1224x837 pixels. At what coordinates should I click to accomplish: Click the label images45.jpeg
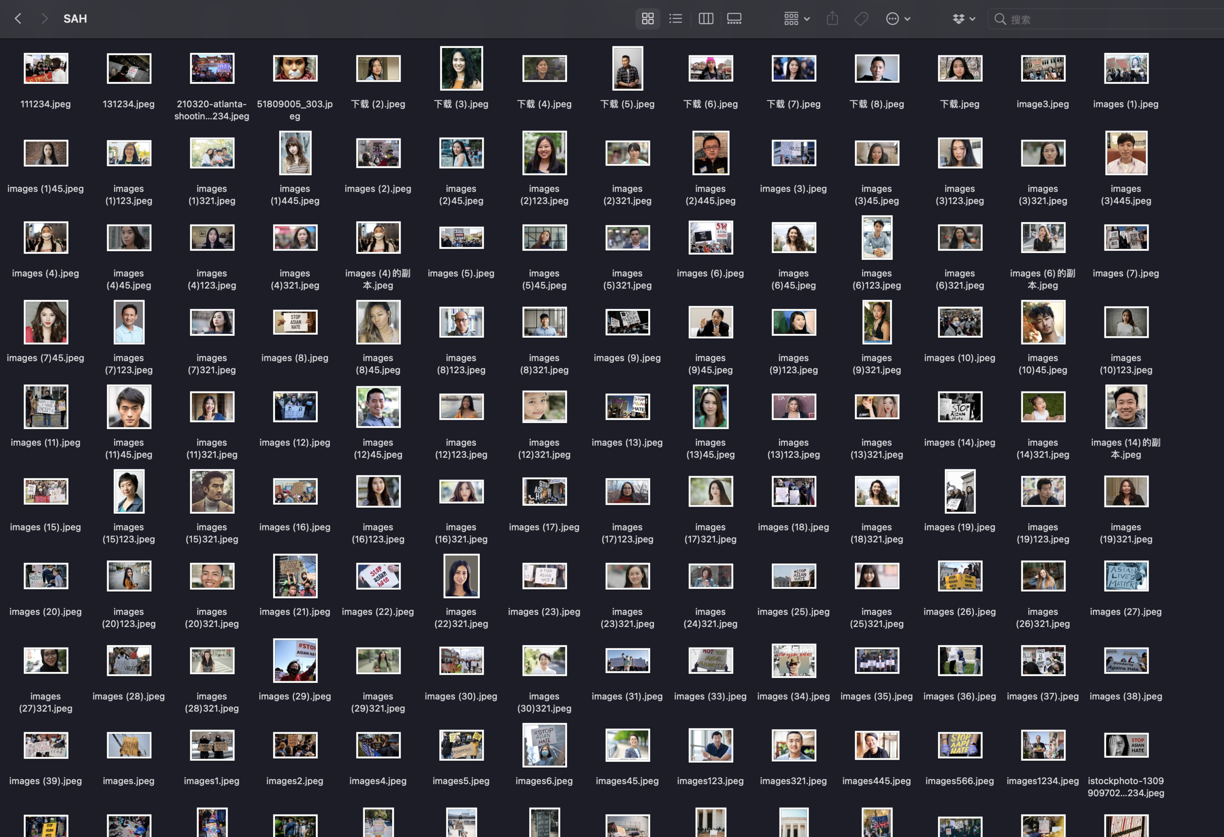point(628,781)
